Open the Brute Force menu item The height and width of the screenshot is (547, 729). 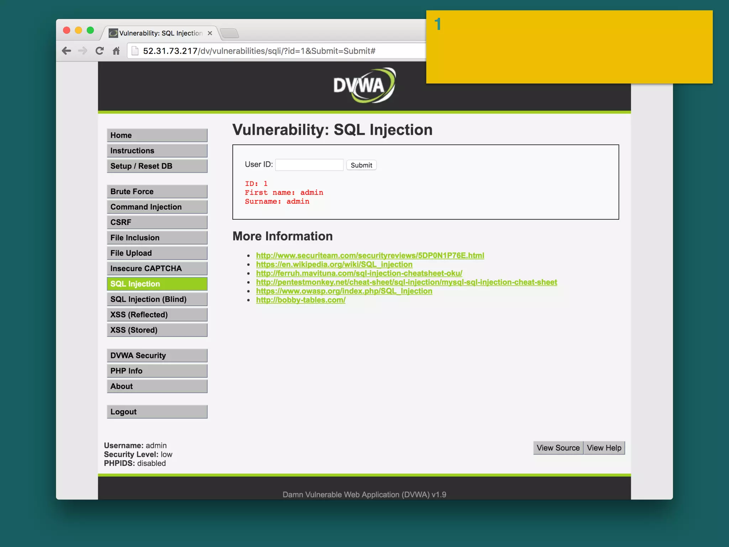(157, 192)
